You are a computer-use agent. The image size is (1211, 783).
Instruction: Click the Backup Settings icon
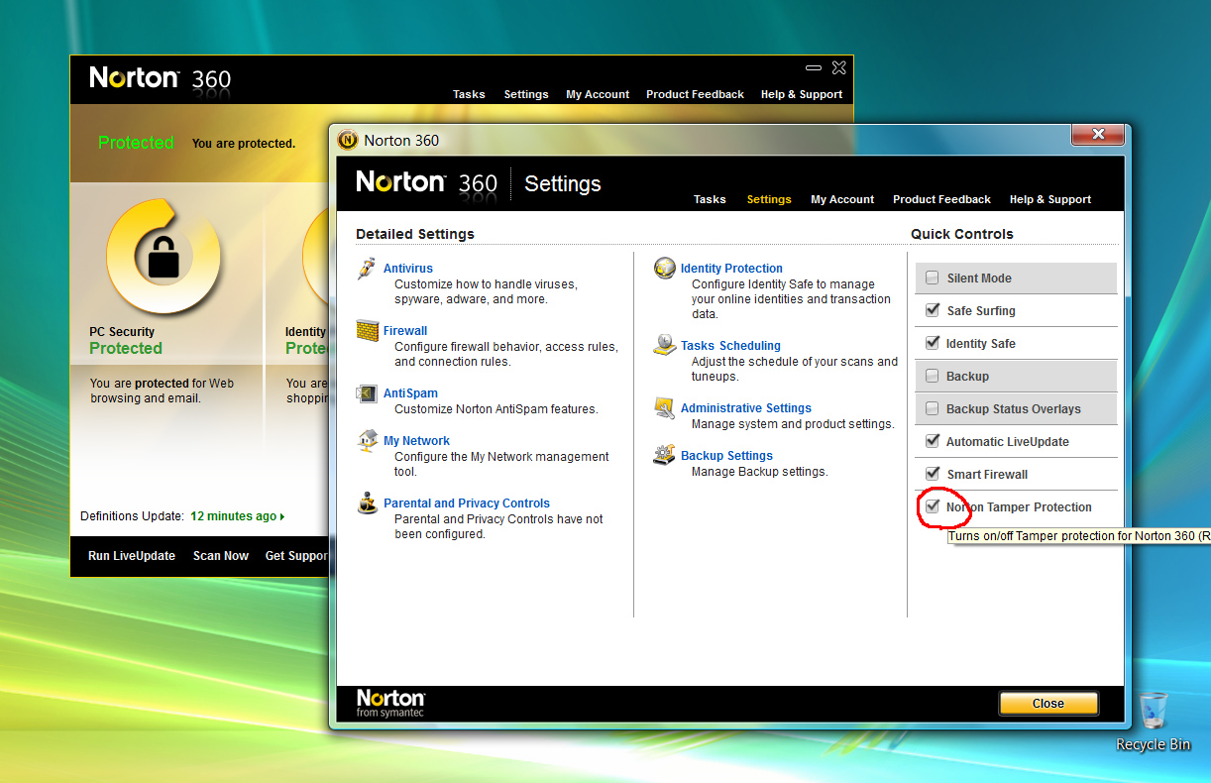point(665,456)
